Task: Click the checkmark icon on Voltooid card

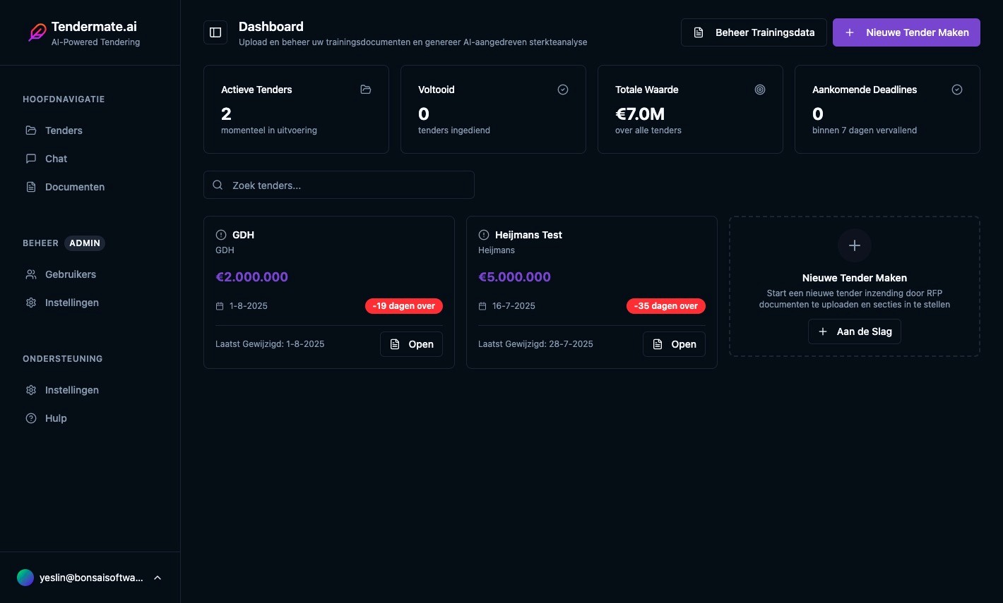Action: click(x=563, y=90)
